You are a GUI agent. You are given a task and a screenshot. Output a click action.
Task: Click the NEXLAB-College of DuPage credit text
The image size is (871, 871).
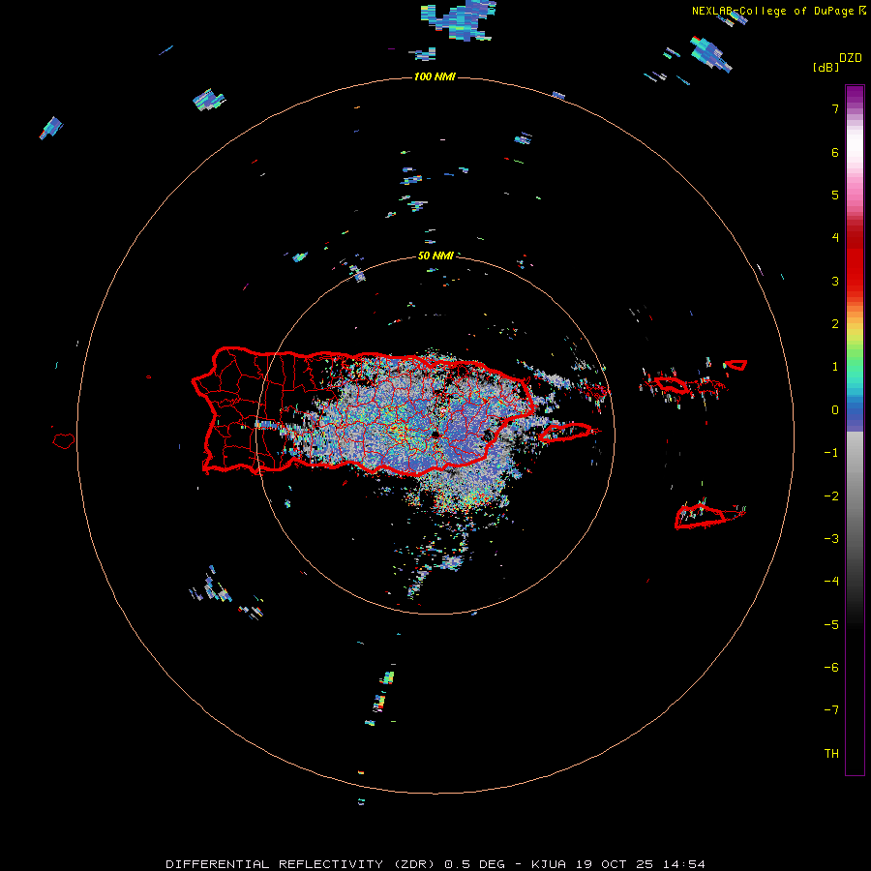click(x=773, y=11)
